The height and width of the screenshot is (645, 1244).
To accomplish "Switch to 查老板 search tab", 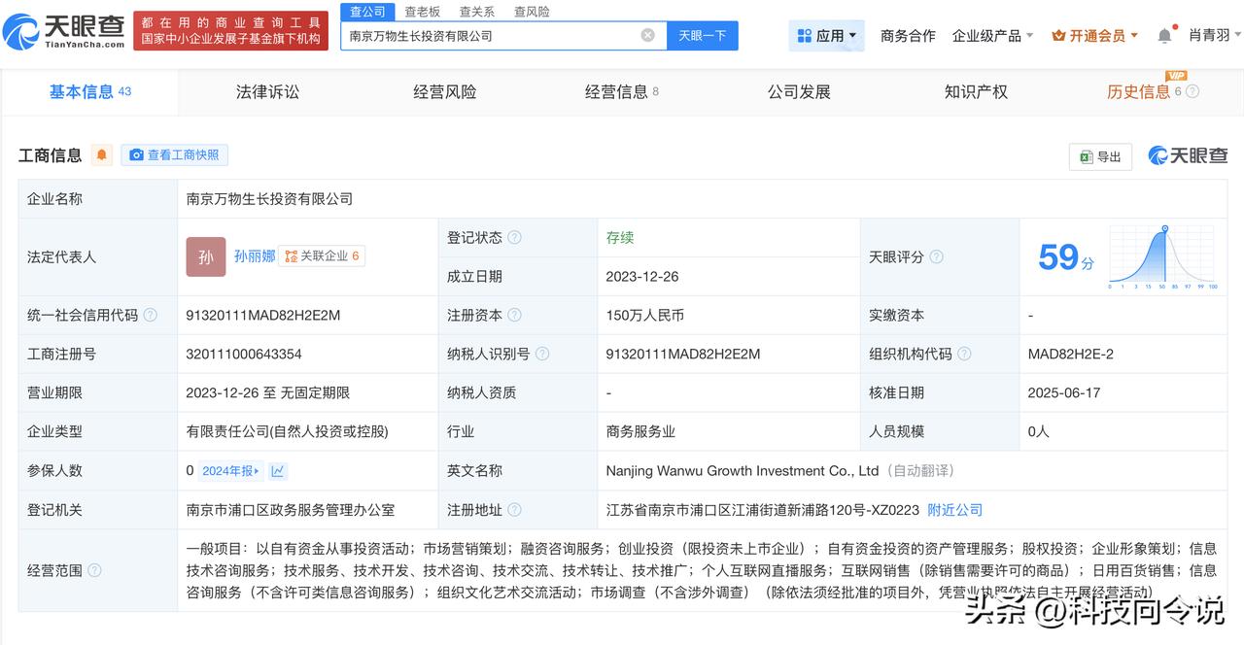I will (x=423, y=12).
